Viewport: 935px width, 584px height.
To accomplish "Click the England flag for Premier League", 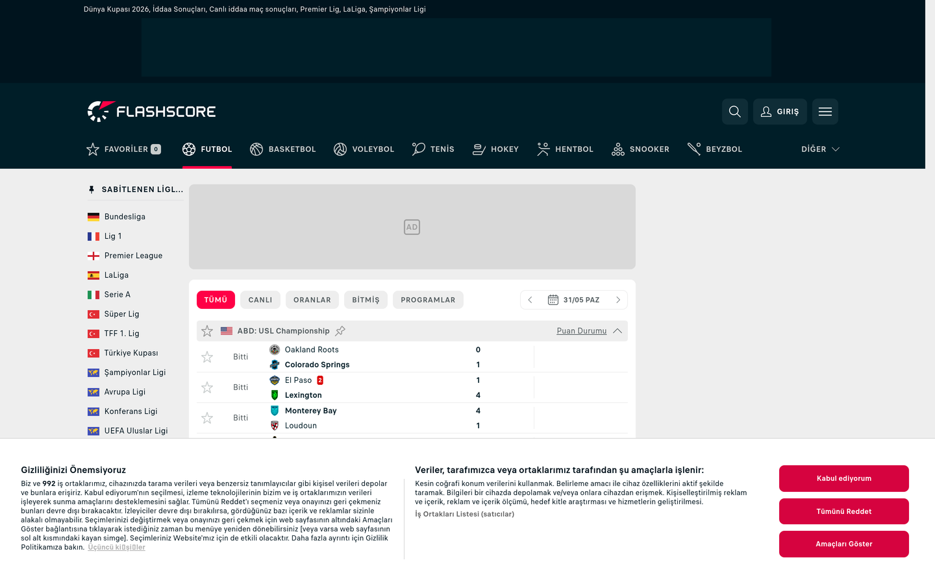I will (x=93, y=256).
